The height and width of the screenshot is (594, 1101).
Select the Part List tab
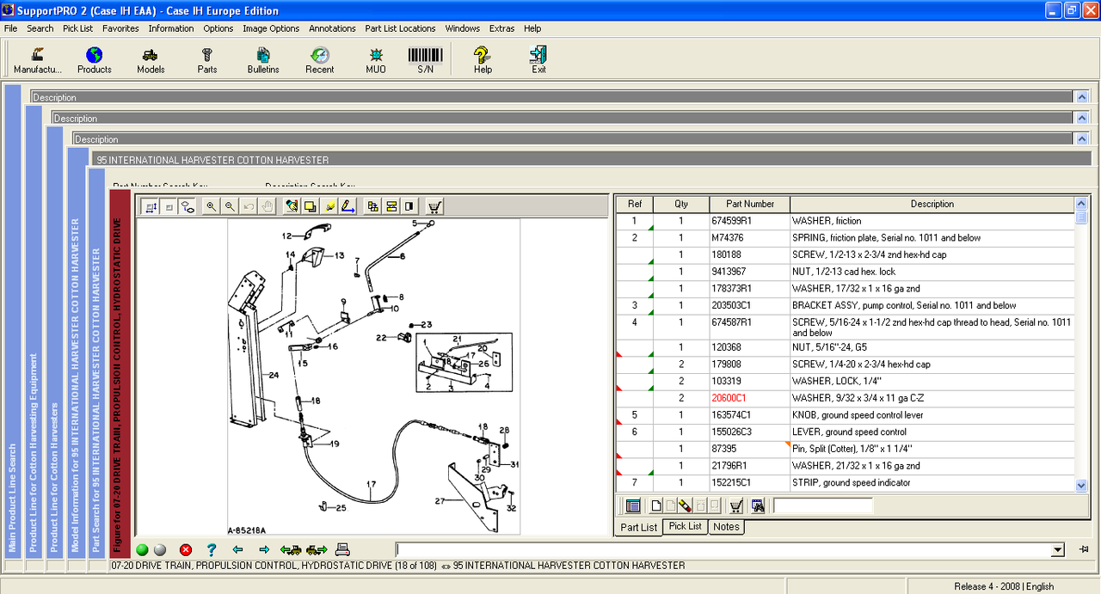(x=639, y=527)
